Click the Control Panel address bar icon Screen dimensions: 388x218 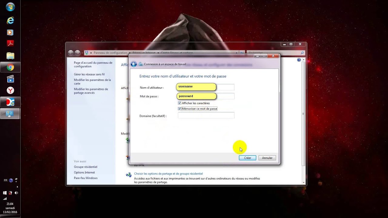(x=87, y=53)
